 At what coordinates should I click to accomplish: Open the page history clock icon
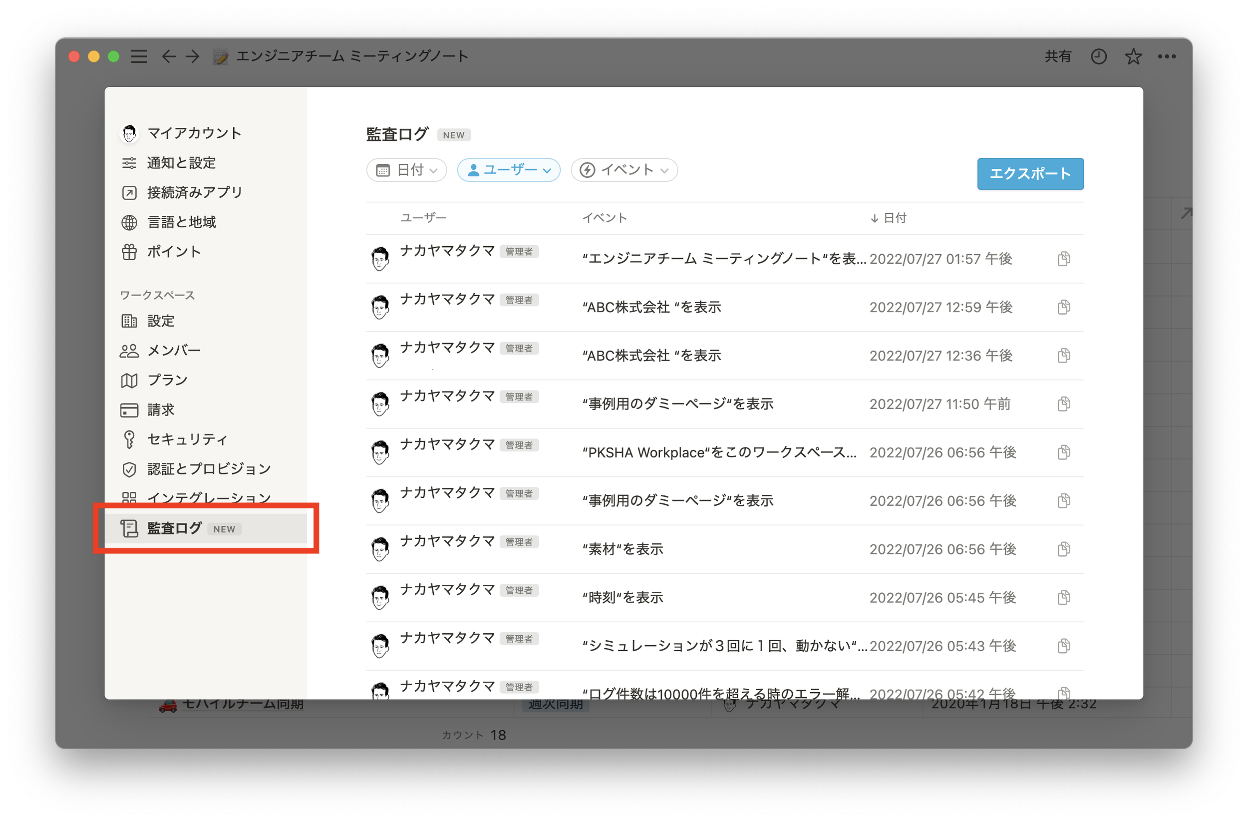click(1099, 56)
